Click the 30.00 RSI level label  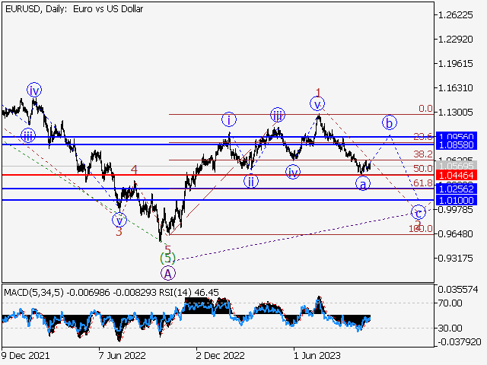pos(450,328)
